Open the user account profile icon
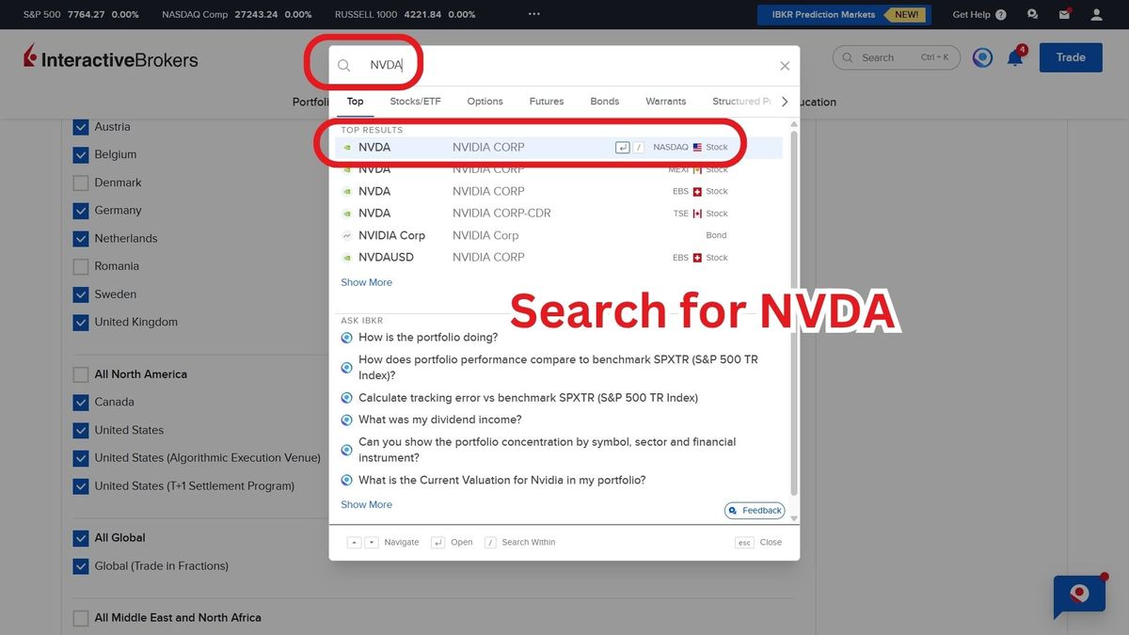This screenshot has width=1129, height=635. [1096, 15]
